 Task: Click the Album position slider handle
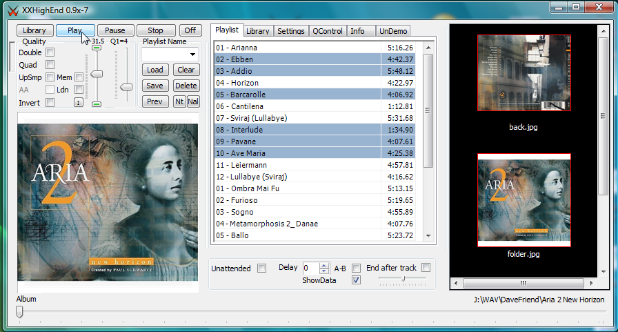[x=19, y=312]
